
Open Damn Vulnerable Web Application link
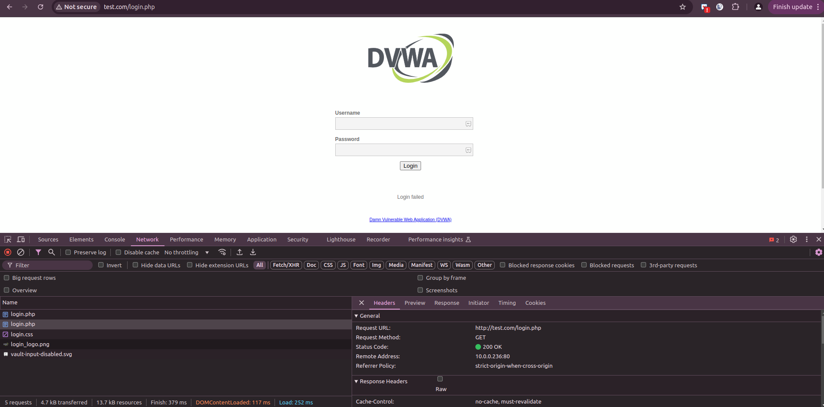point(410,219)
